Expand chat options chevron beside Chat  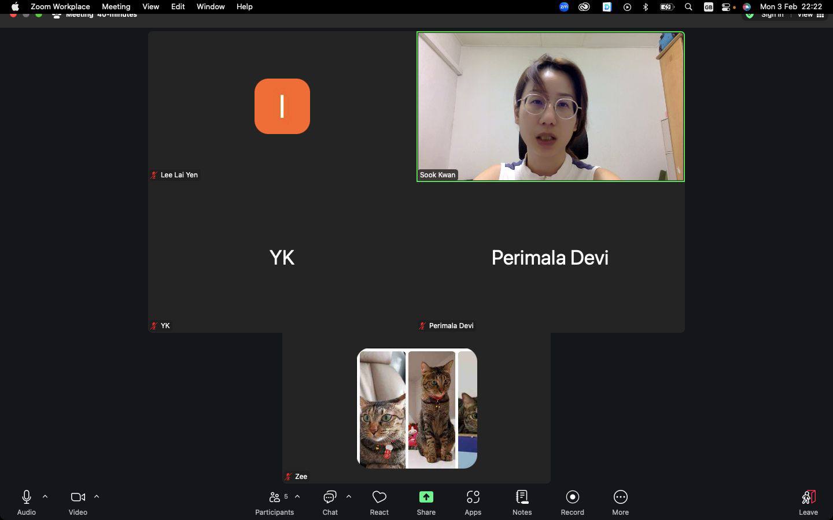click(349, 496)
